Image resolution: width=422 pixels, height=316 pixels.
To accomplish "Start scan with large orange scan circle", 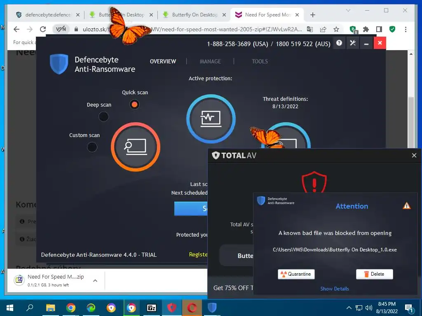I will pyautogui.click(x=135, y=147).
